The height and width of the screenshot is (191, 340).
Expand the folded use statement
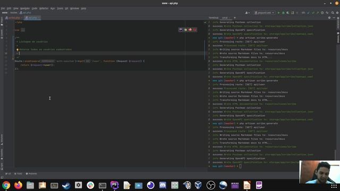click(x=23, y=30)
